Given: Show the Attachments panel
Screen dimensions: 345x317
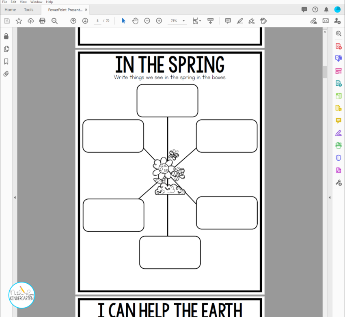Looking at the screenshot, I should [x=6, y=73].
